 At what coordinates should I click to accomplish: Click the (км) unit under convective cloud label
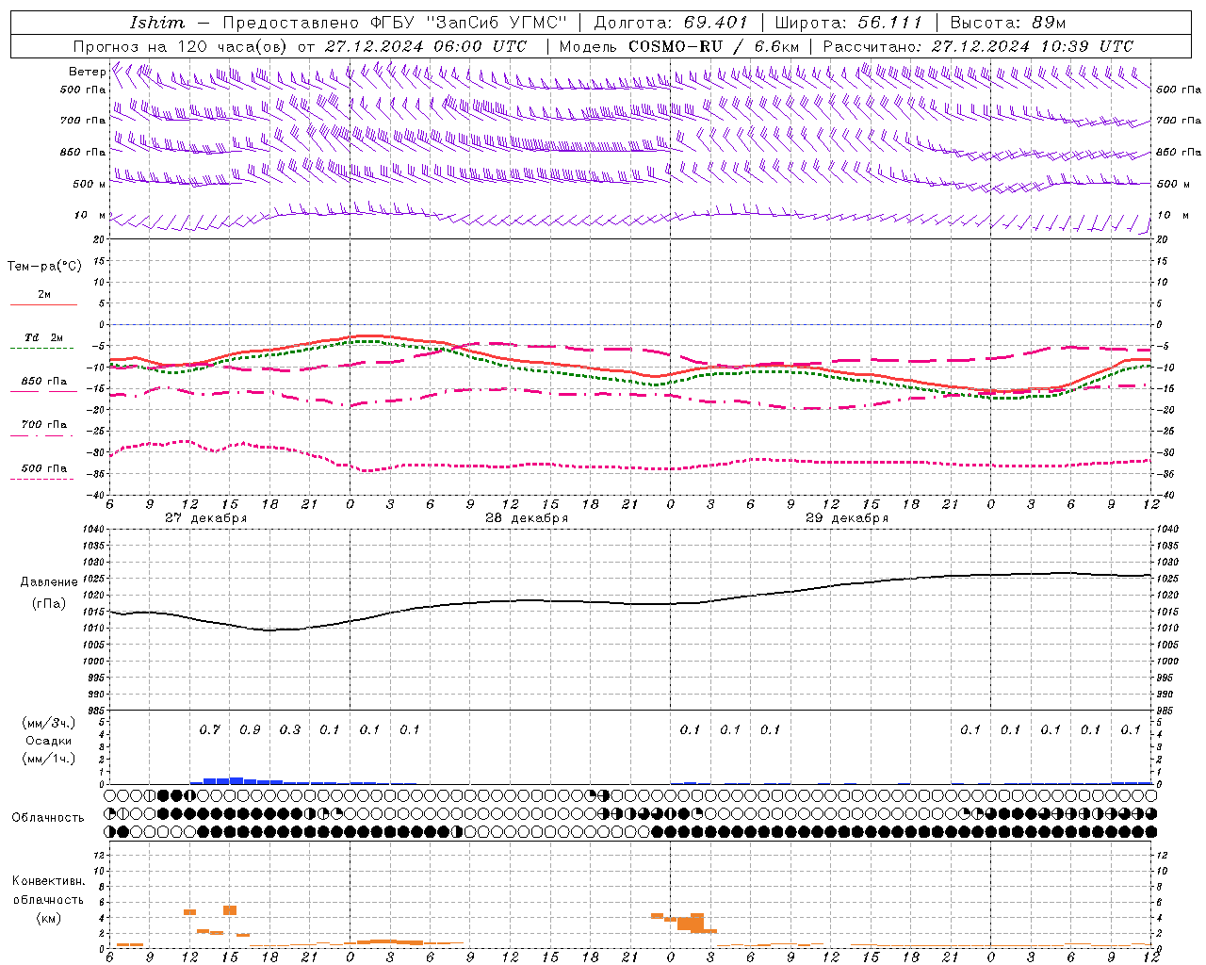click(48, 918)
